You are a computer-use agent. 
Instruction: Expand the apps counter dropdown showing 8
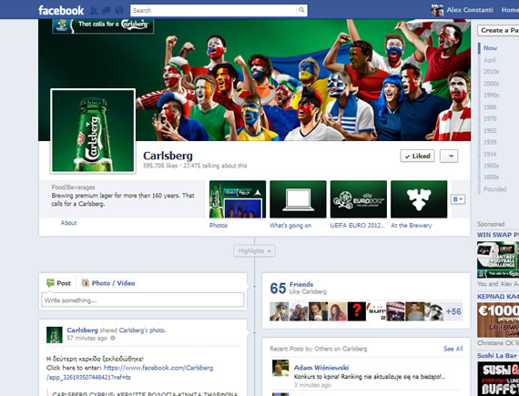tap(458, 199)
